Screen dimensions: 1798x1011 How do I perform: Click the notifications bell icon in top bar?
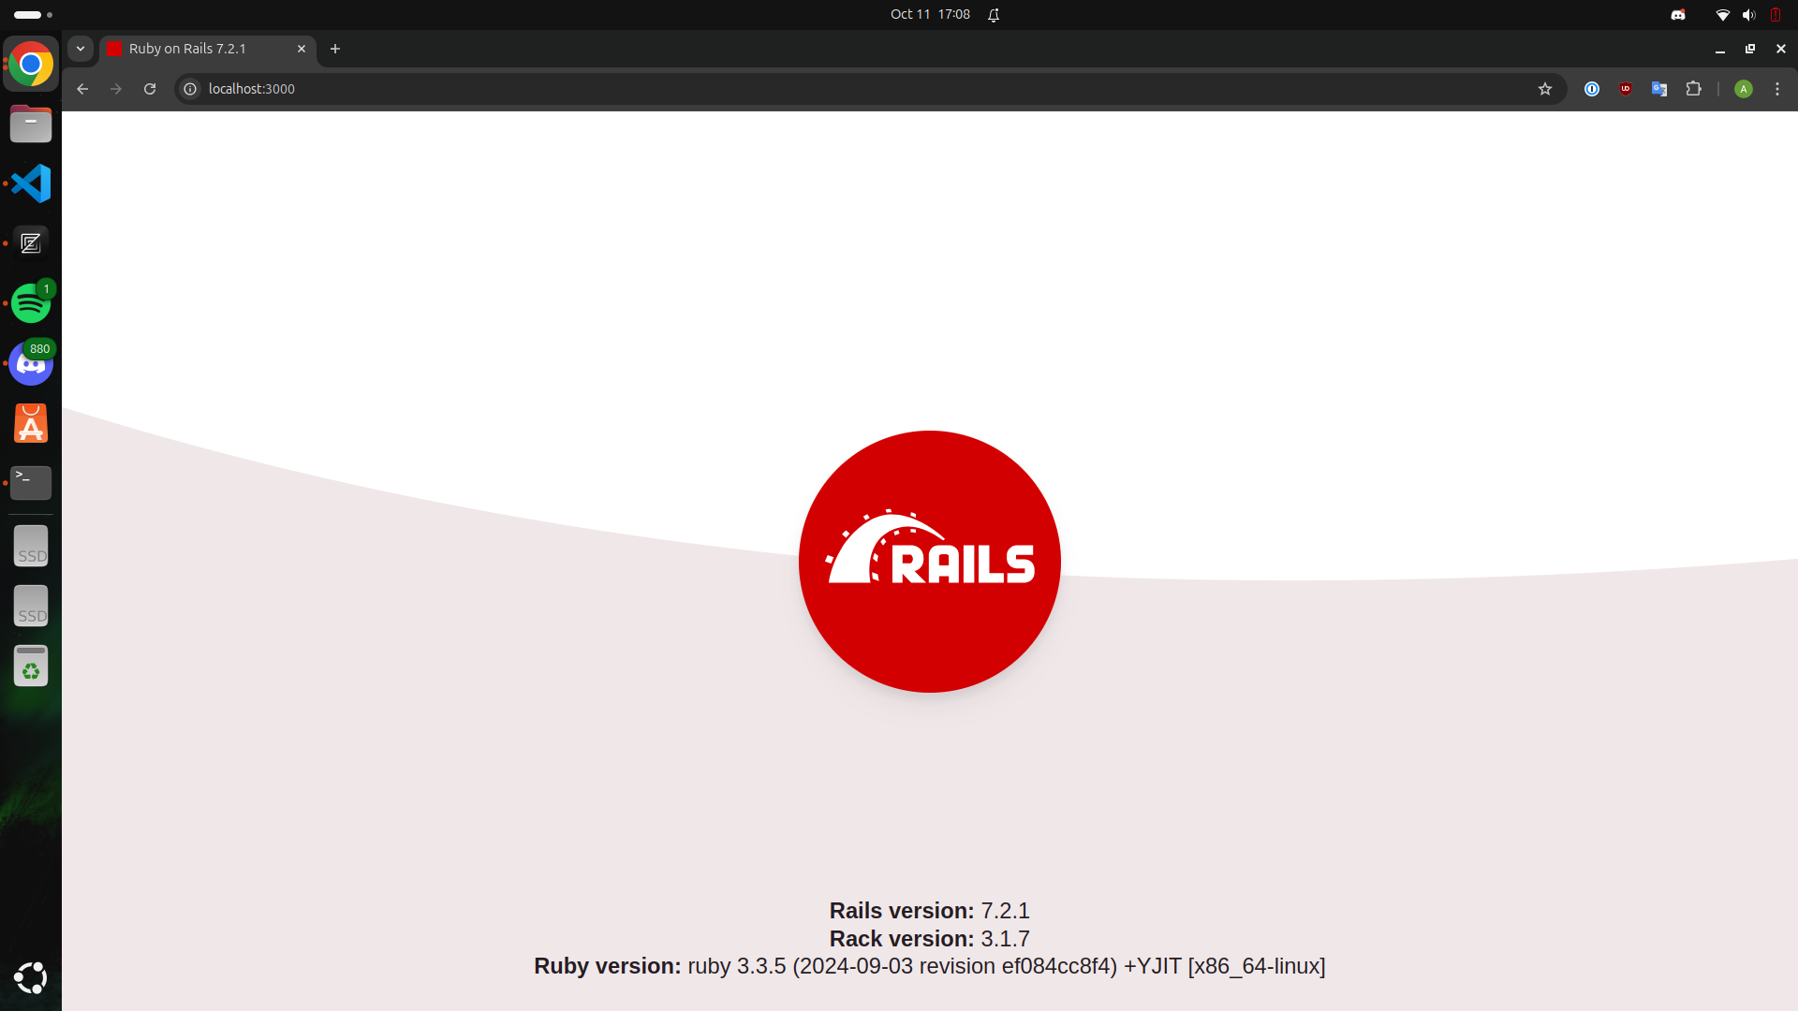(x=994, y=15)
